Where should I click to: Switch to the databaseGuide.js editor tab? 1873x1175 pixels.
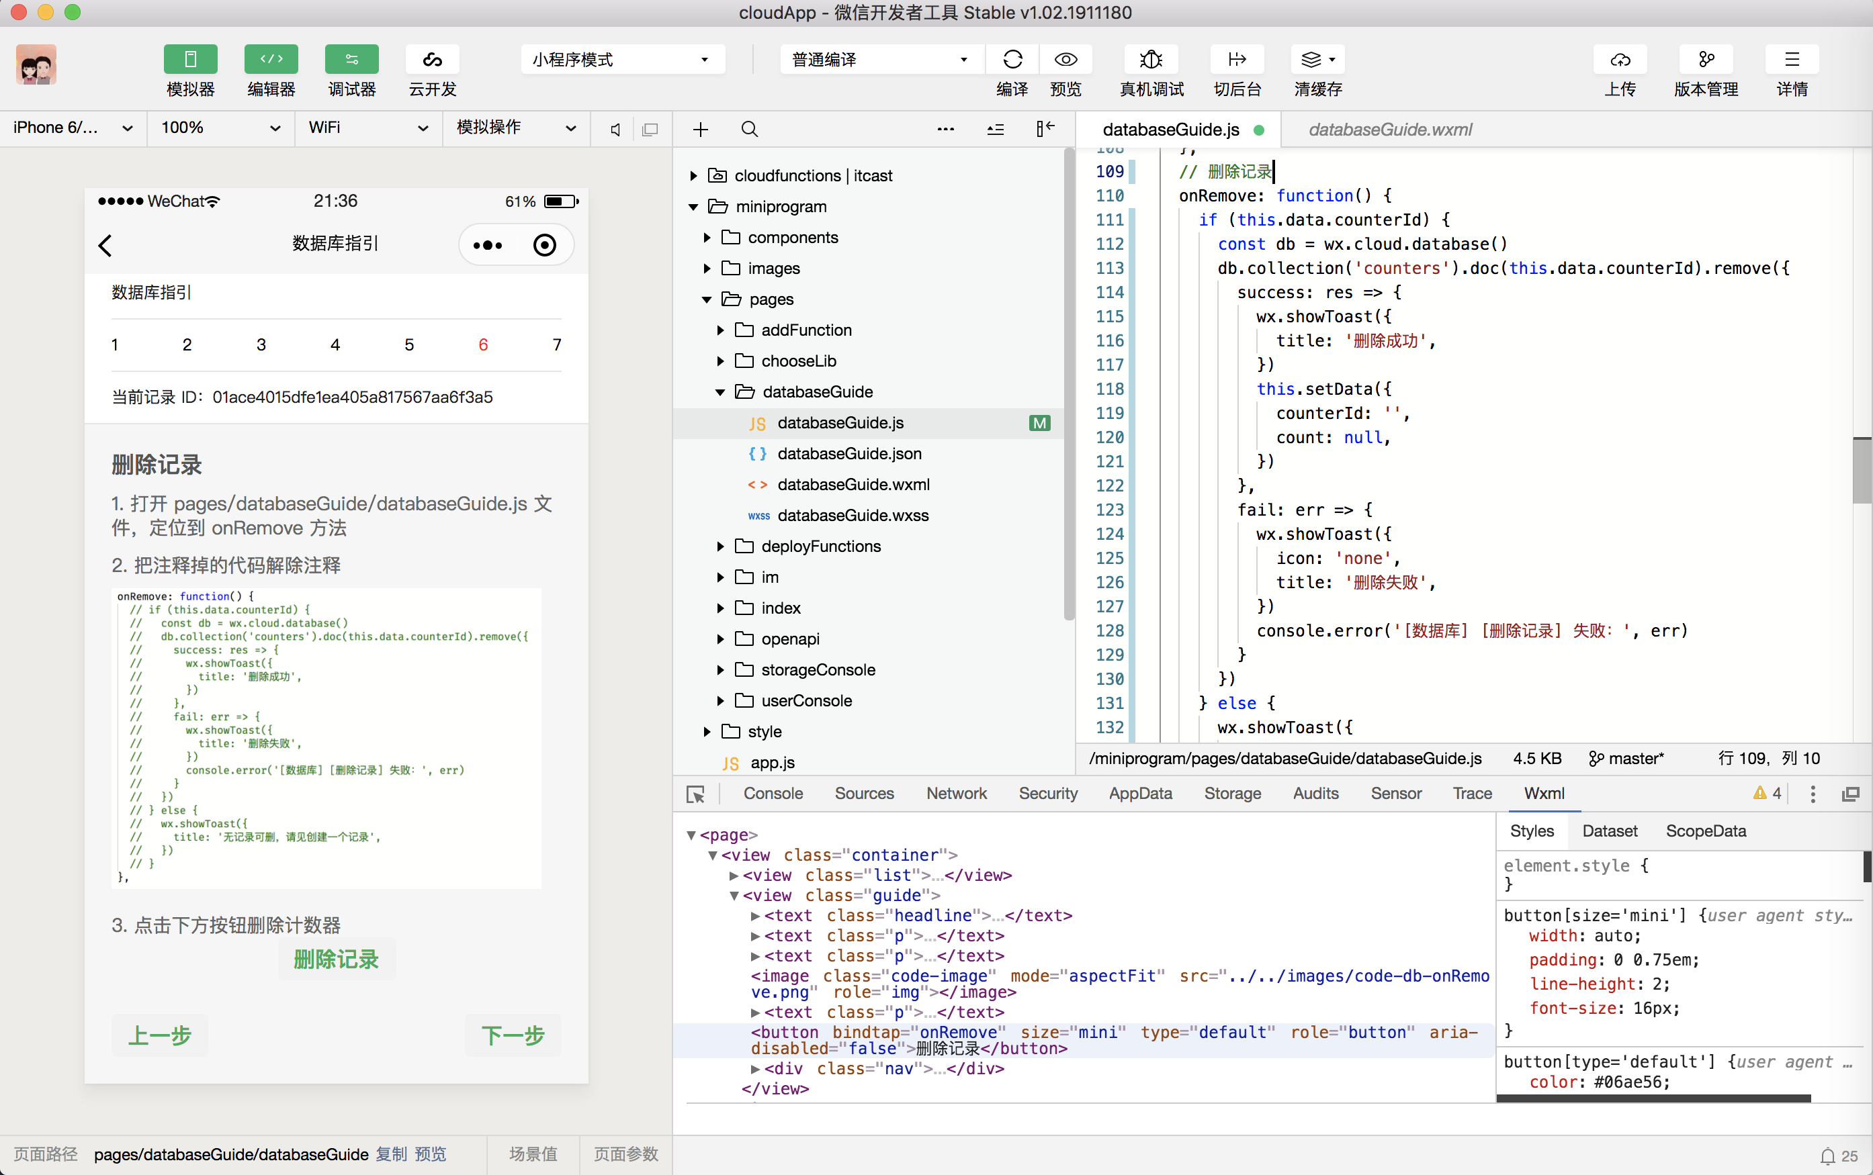coord(1179,130)
